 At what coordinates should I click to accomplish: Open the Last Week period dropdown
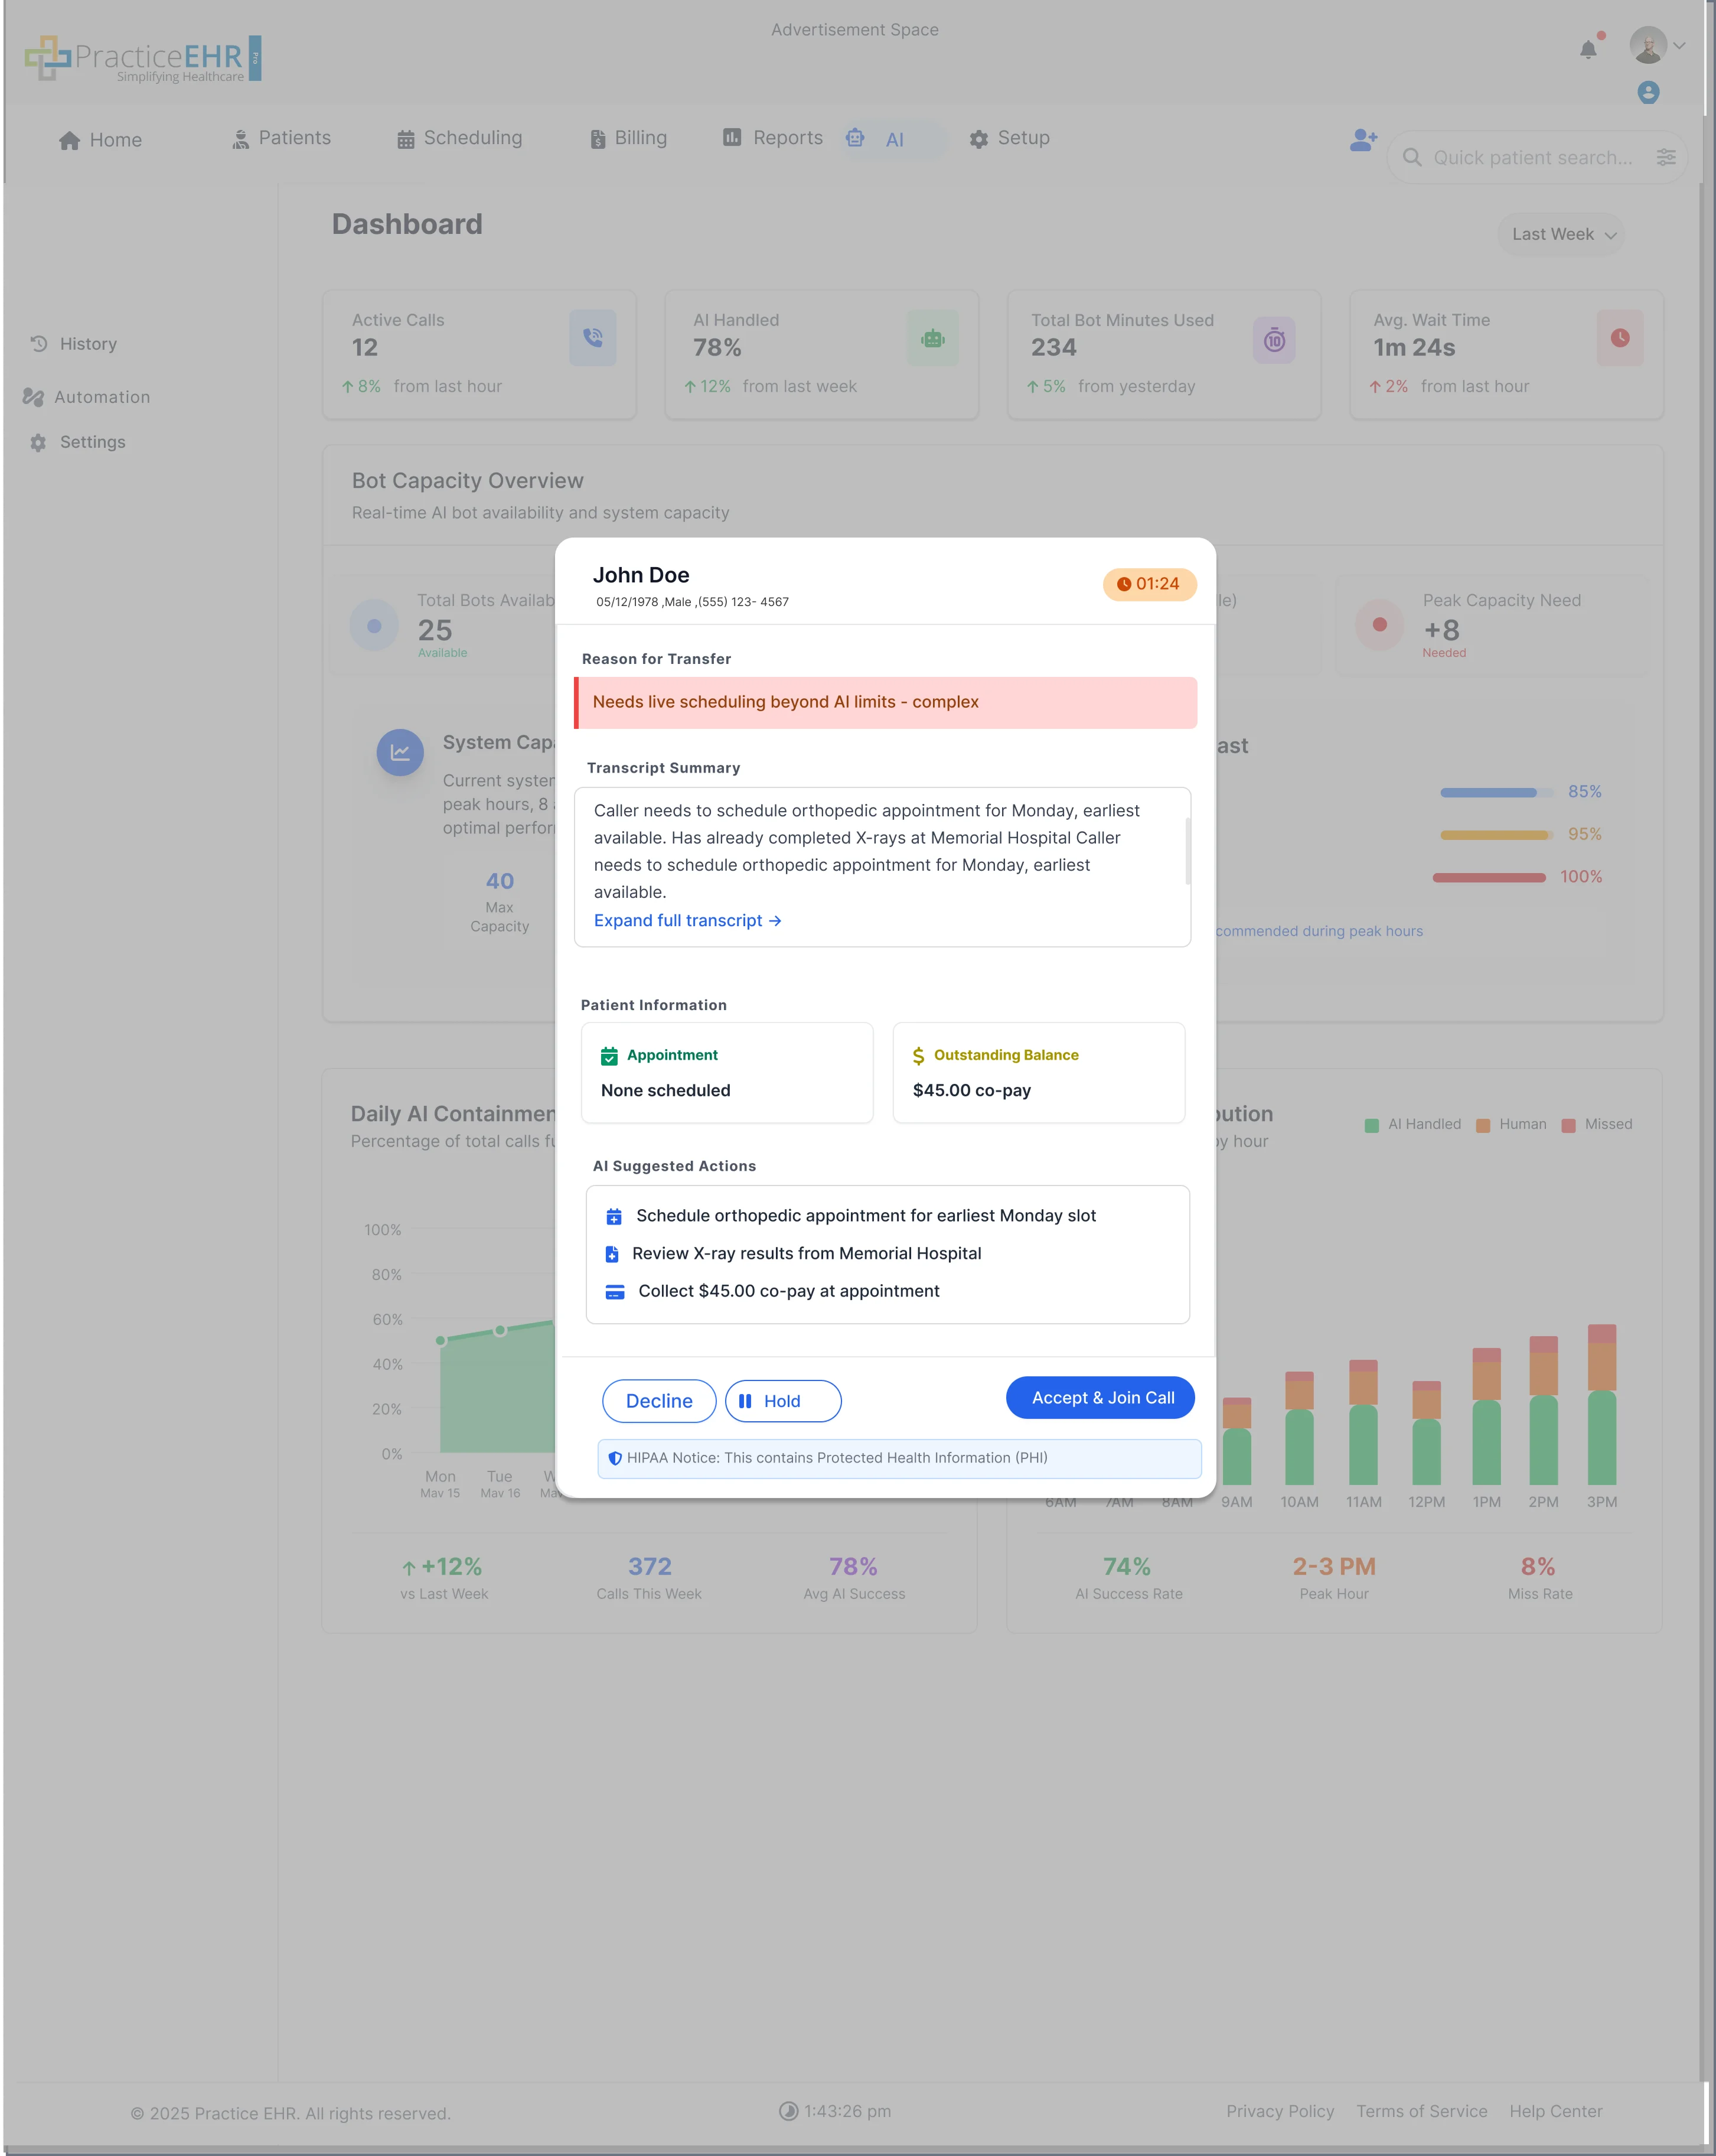(x=1562, y=234)
